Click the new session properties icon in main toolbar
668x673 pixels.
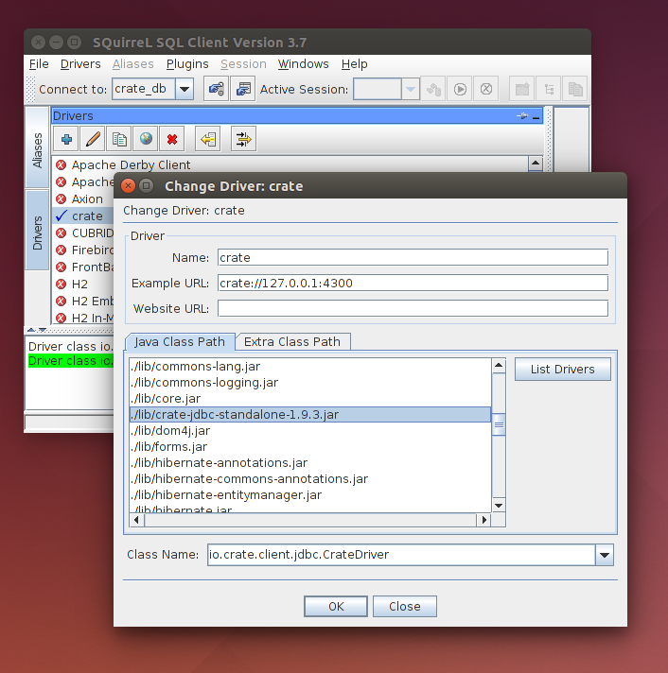pyautogui.click(x=216, y=89)
